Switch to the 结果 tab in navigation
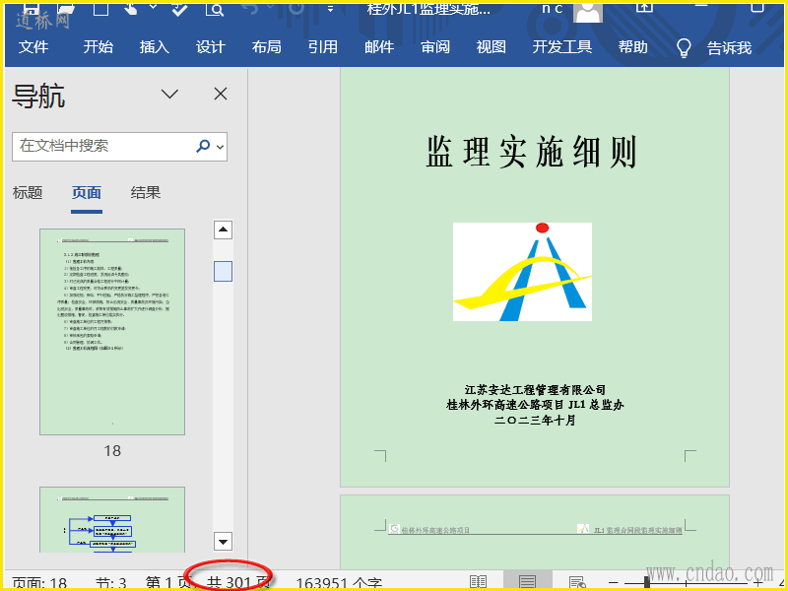This screenshot has width=788, height=591. pos(145,193)
